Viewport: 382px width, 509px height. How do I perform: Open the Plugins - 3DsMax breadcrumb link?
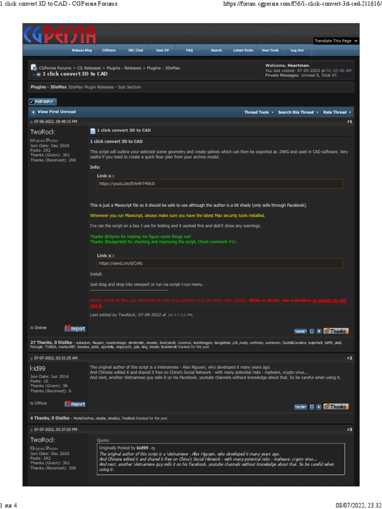pyautogui.click(x=163, y=68)
